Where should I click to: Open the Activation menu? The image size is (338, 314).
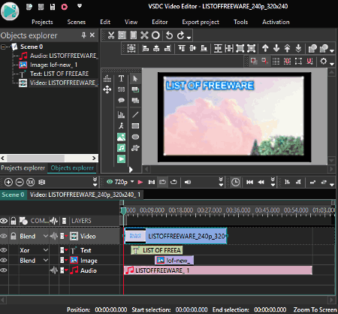[x=276, y=22]
